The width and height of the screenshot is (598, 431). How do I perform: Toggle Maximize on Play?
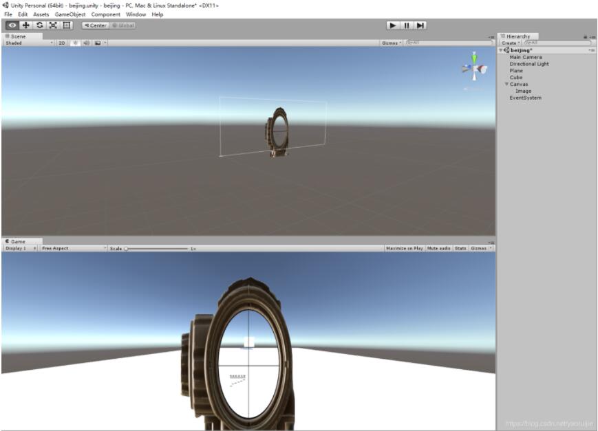404,248
